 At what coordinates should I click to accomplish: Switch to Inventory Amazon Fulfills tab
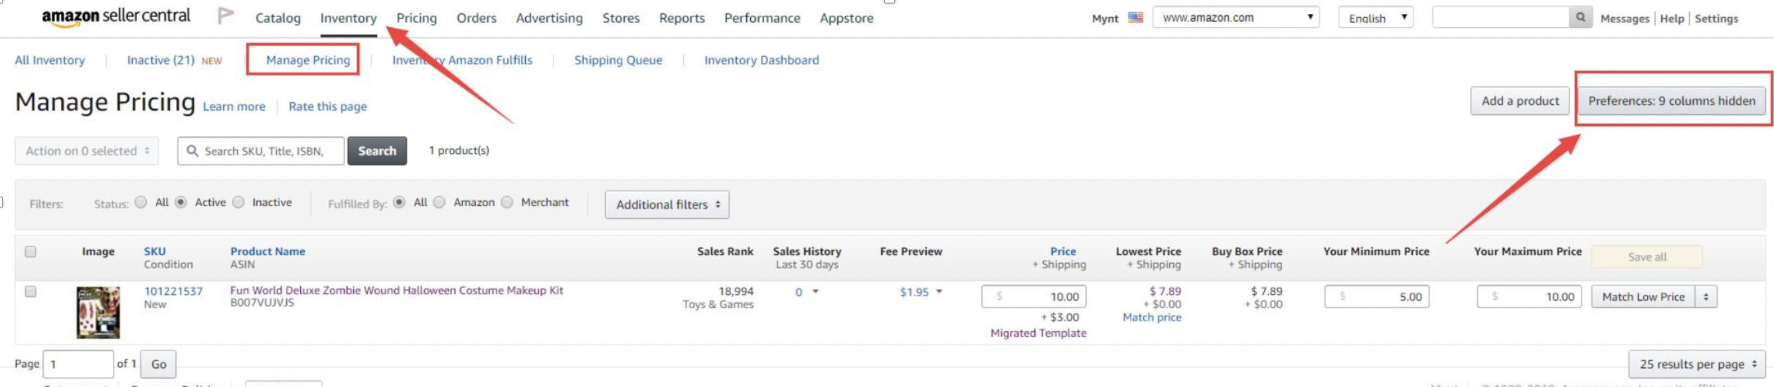(x=462, y=60)
